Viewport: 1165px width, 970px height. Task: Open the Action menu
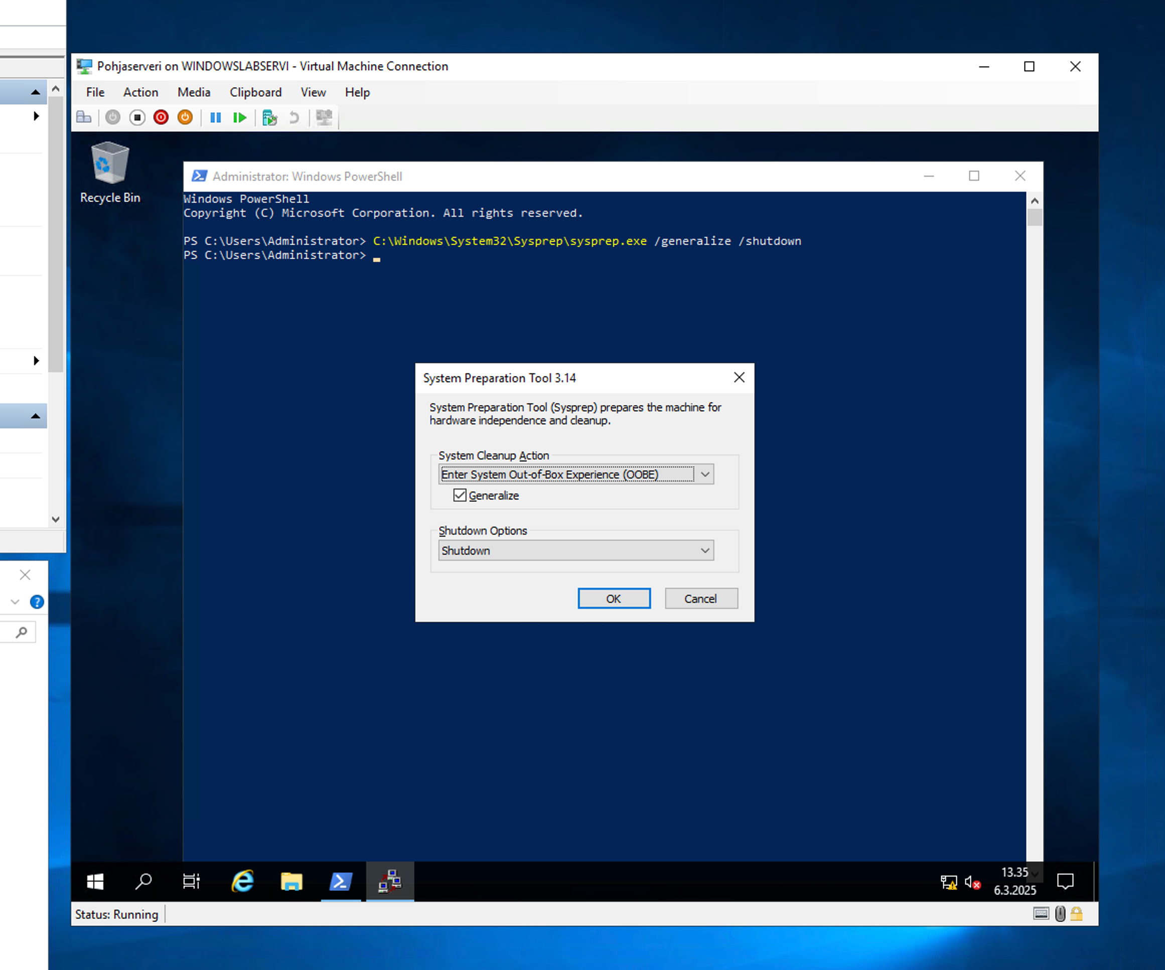[x=140, y=92]
